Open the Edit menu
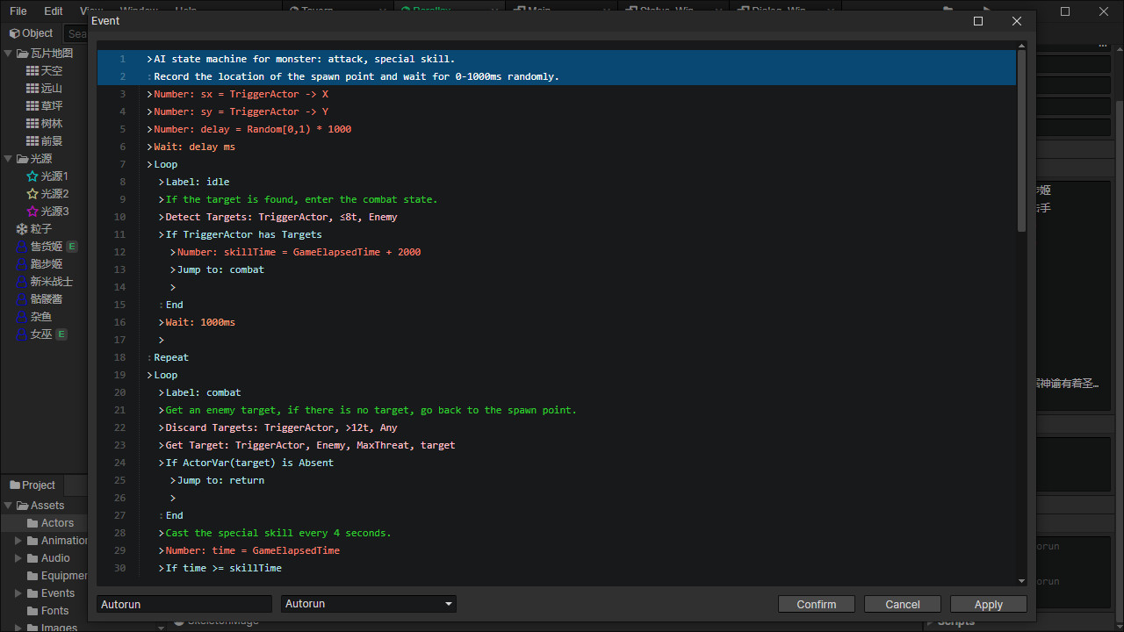This screenshot has width=1124, height=632. click(54, 11)
